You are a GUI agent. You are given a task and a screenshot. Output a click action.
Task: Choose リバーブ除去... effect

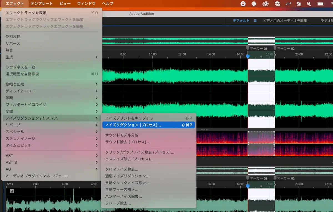[118, 203]
